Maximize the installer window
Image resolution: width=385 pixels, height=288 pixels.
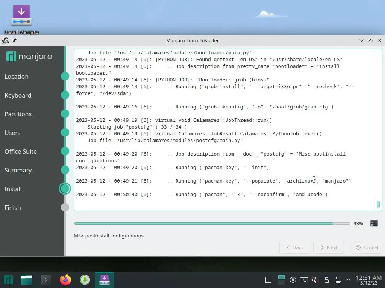370,40
